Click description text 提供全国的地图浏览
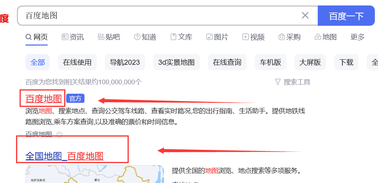Image resolution: width=378 pixels, height=183 pixels. click(201, 171)
